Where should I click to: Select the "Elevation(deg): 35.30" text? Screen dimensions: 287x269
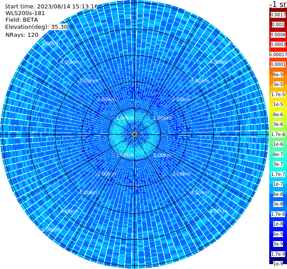tap(36, 27)
